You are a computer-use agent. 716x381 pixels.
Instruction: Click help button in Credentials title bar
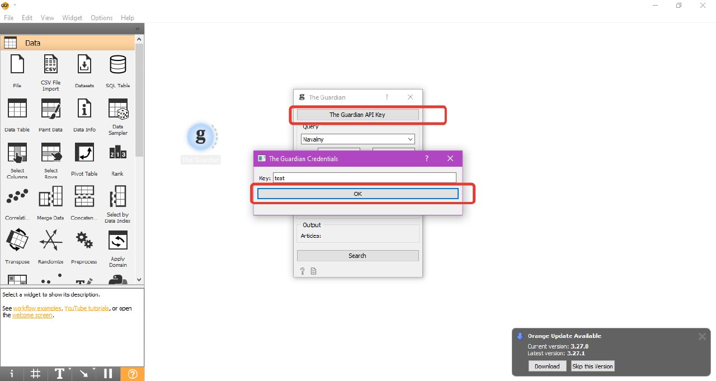(x=426, y=158)
